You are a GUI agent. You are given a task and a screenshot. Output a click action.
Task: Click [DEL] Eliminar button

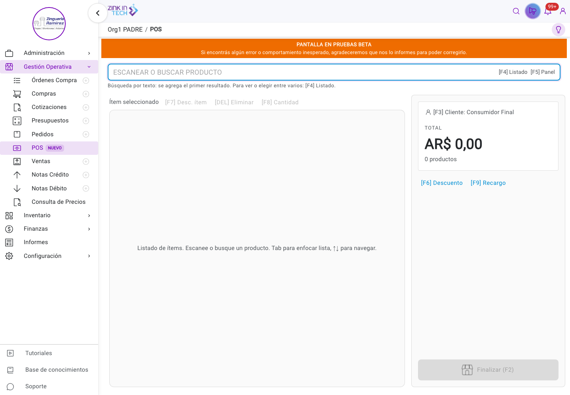coord(234,102)
